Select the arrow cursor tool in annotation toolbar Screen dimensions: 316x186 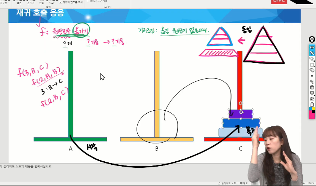[312, 53]
